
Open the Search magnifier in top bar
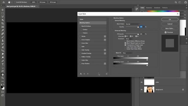[x=176, y=2]
